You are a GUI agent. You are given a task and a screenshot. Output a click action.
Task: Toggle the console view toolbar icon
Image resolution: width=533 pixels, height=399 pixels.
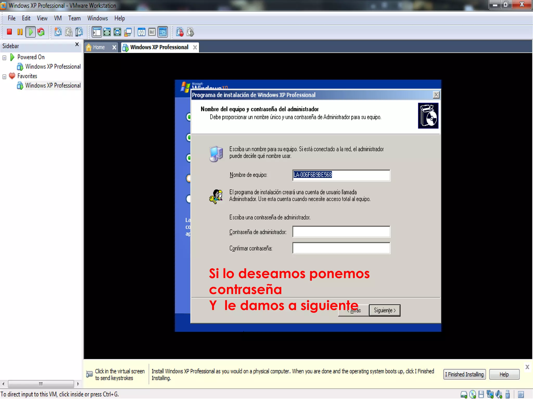pos(163,32)
